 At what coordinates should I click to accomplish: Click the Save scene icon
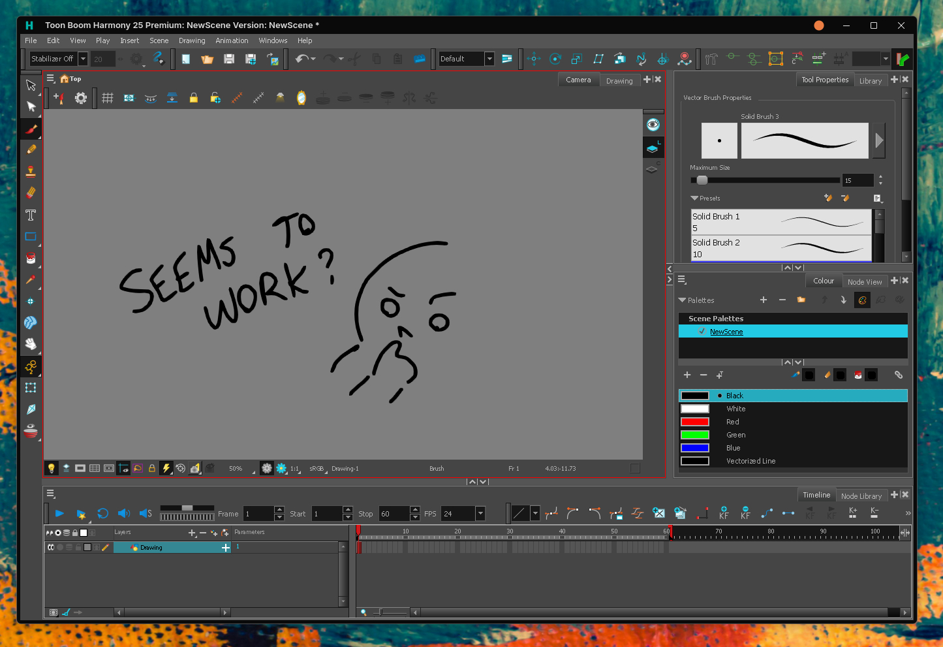[x=229, y=59]
